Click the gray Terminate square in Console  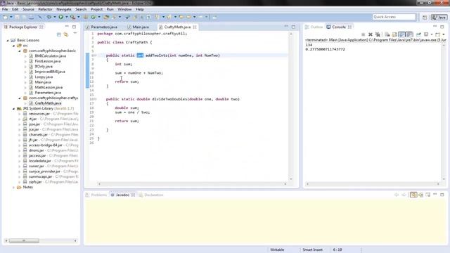click(363, 34)
